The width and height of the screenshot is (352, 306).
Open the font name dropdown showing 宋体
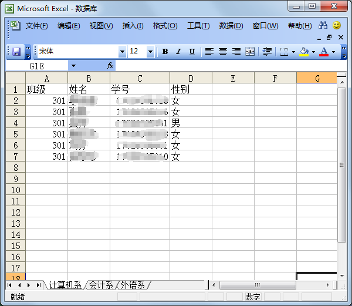click(x=122, y=52)
